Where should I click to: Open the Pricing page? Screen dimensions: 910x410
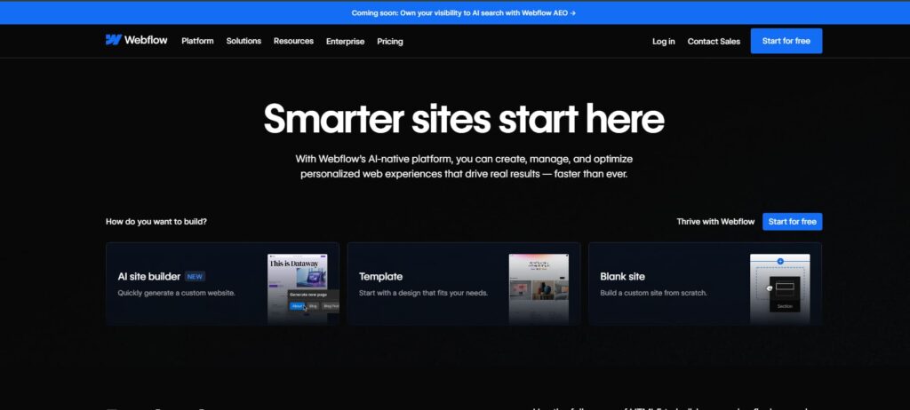click(390, 41)
